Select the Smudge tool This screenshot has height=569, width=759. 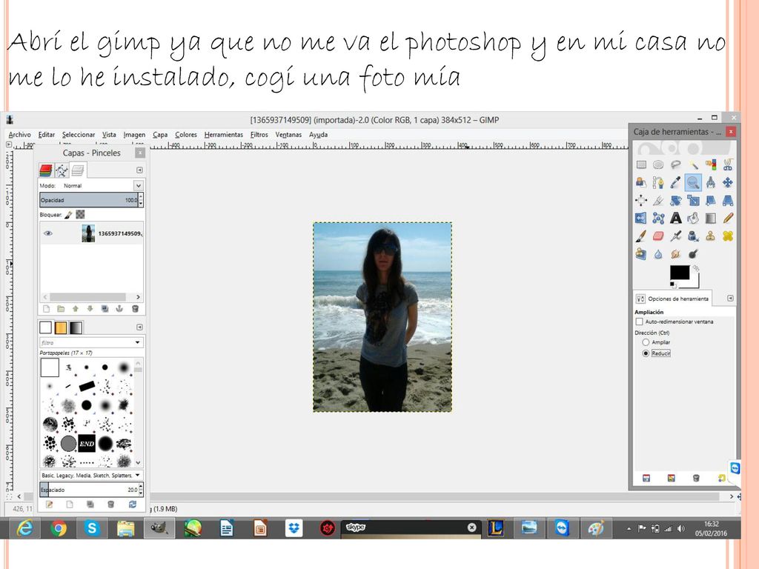tap(676, 254)
